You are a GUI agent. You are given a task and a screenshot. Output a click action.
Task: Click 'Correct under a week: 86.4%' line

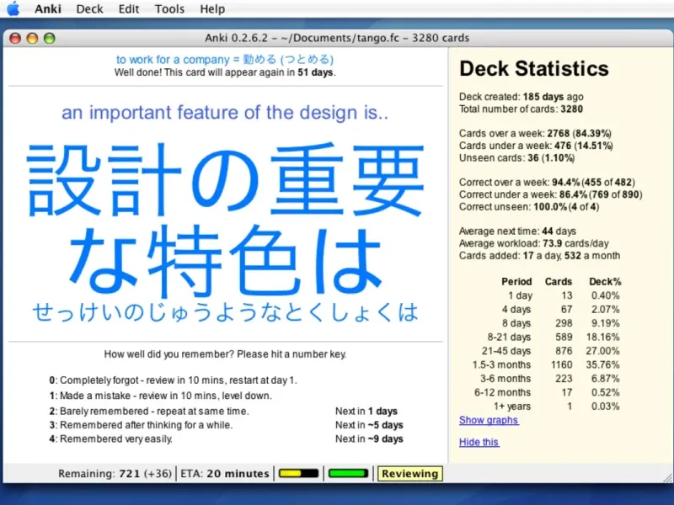pos(551,194)
